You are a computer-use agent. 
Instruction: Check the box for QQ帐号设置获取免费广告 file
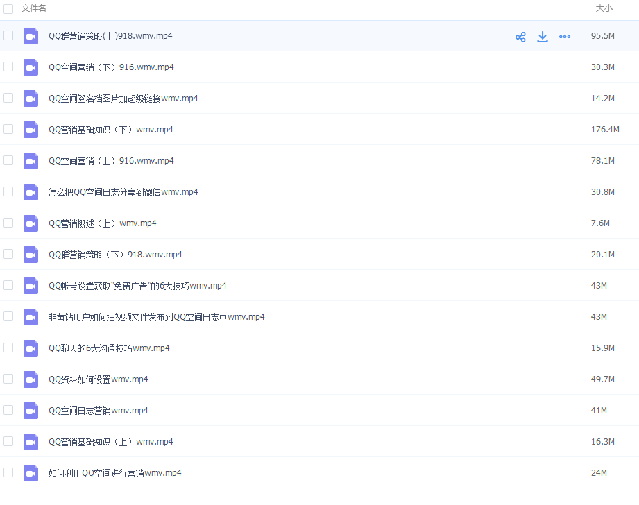[x=8, y=285]
